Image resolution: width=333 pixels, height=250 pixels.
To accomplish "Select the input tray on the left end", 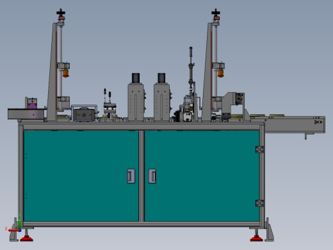I will point(26,113).
